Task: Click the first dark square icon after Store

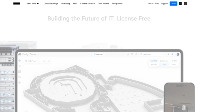Action: (x=180, y=3)
